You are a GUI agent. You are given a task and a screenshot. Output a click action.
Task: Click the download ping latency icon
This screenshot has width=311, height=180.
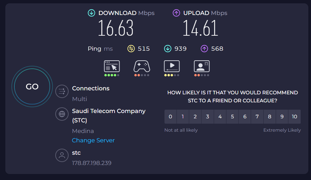coord(168,49)
